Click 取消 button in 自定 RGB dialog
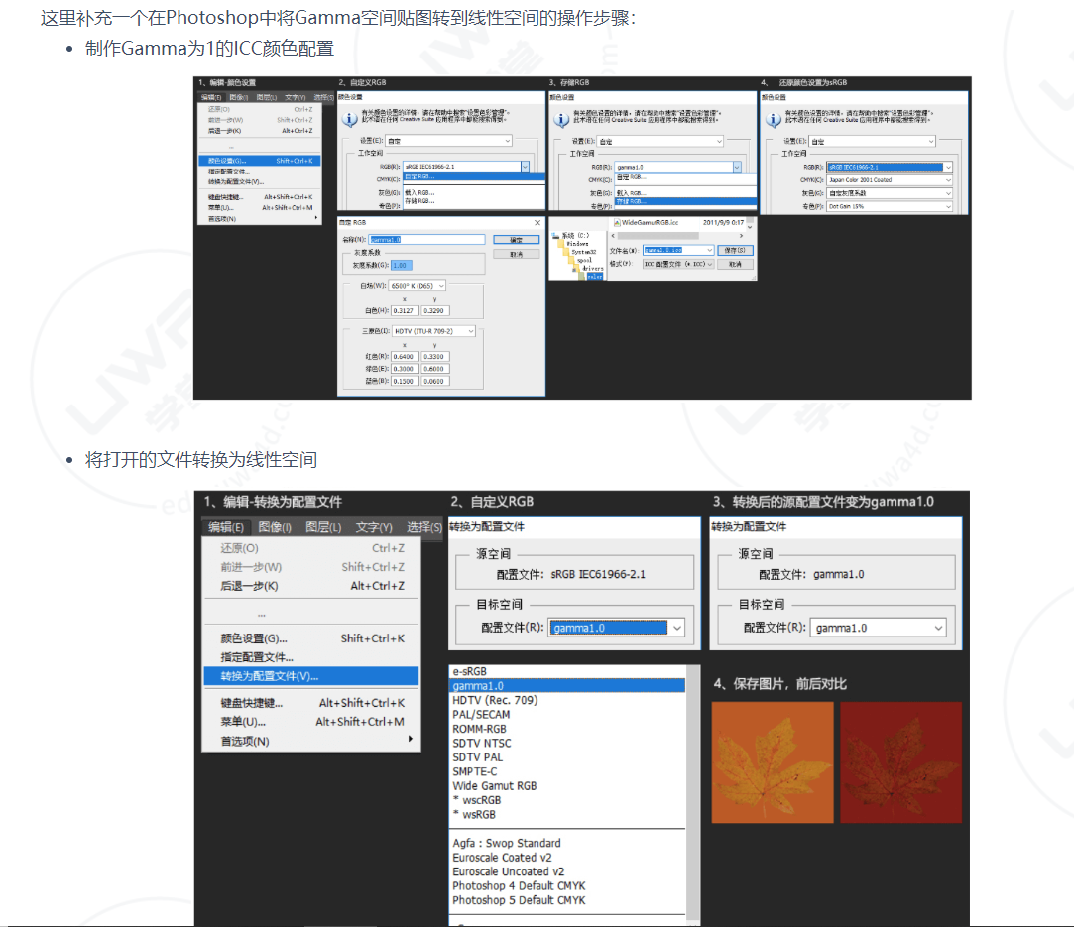 click(517, 254)
